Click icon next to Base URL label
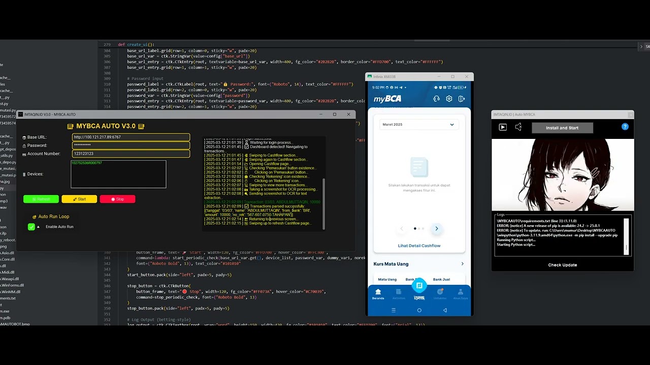The height and width of the screenshot is (365, 650). click(24, 137)
